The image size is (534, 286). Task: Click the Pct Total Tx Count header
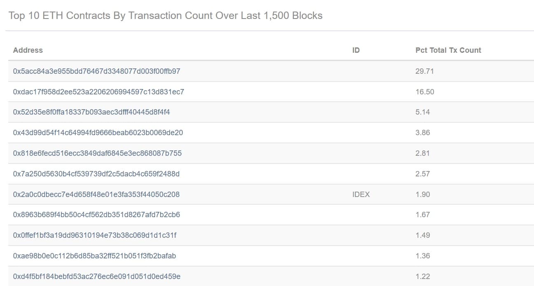coord(448,50)
